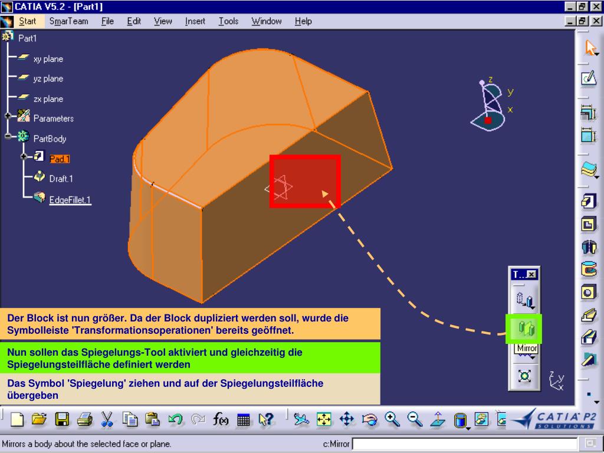Screen dimensions: 604x453
Task: Click the Constraints Defined in Dialog Box icon
Action: 589,113
